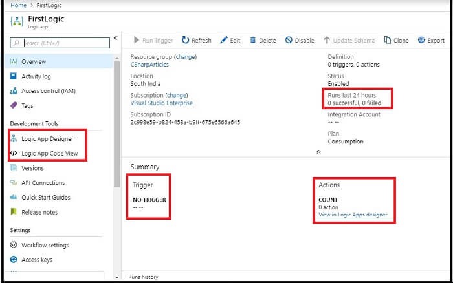Click the Edit pencil icon
The height and width of the screenshot is (283, 453).
[x=224, y=40]
